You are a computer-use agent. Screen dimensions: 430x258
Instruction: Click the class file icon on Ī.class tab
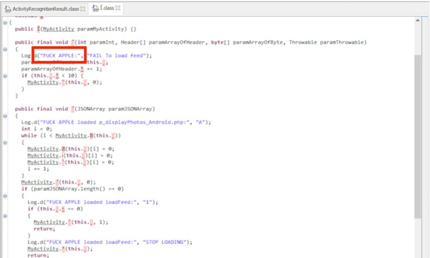pyautogui.click(x=95, y=8)
